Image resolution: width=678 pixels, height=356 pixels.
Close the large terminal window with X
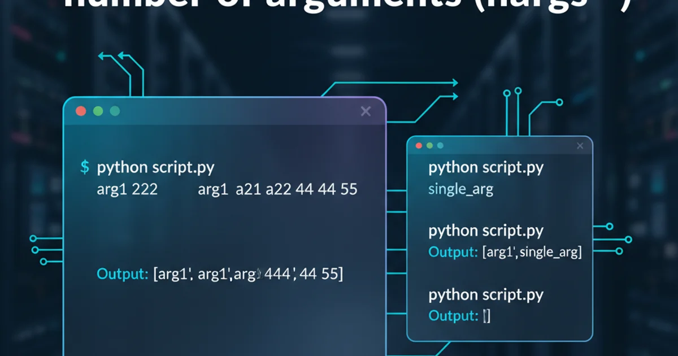[x=366, y=112]
